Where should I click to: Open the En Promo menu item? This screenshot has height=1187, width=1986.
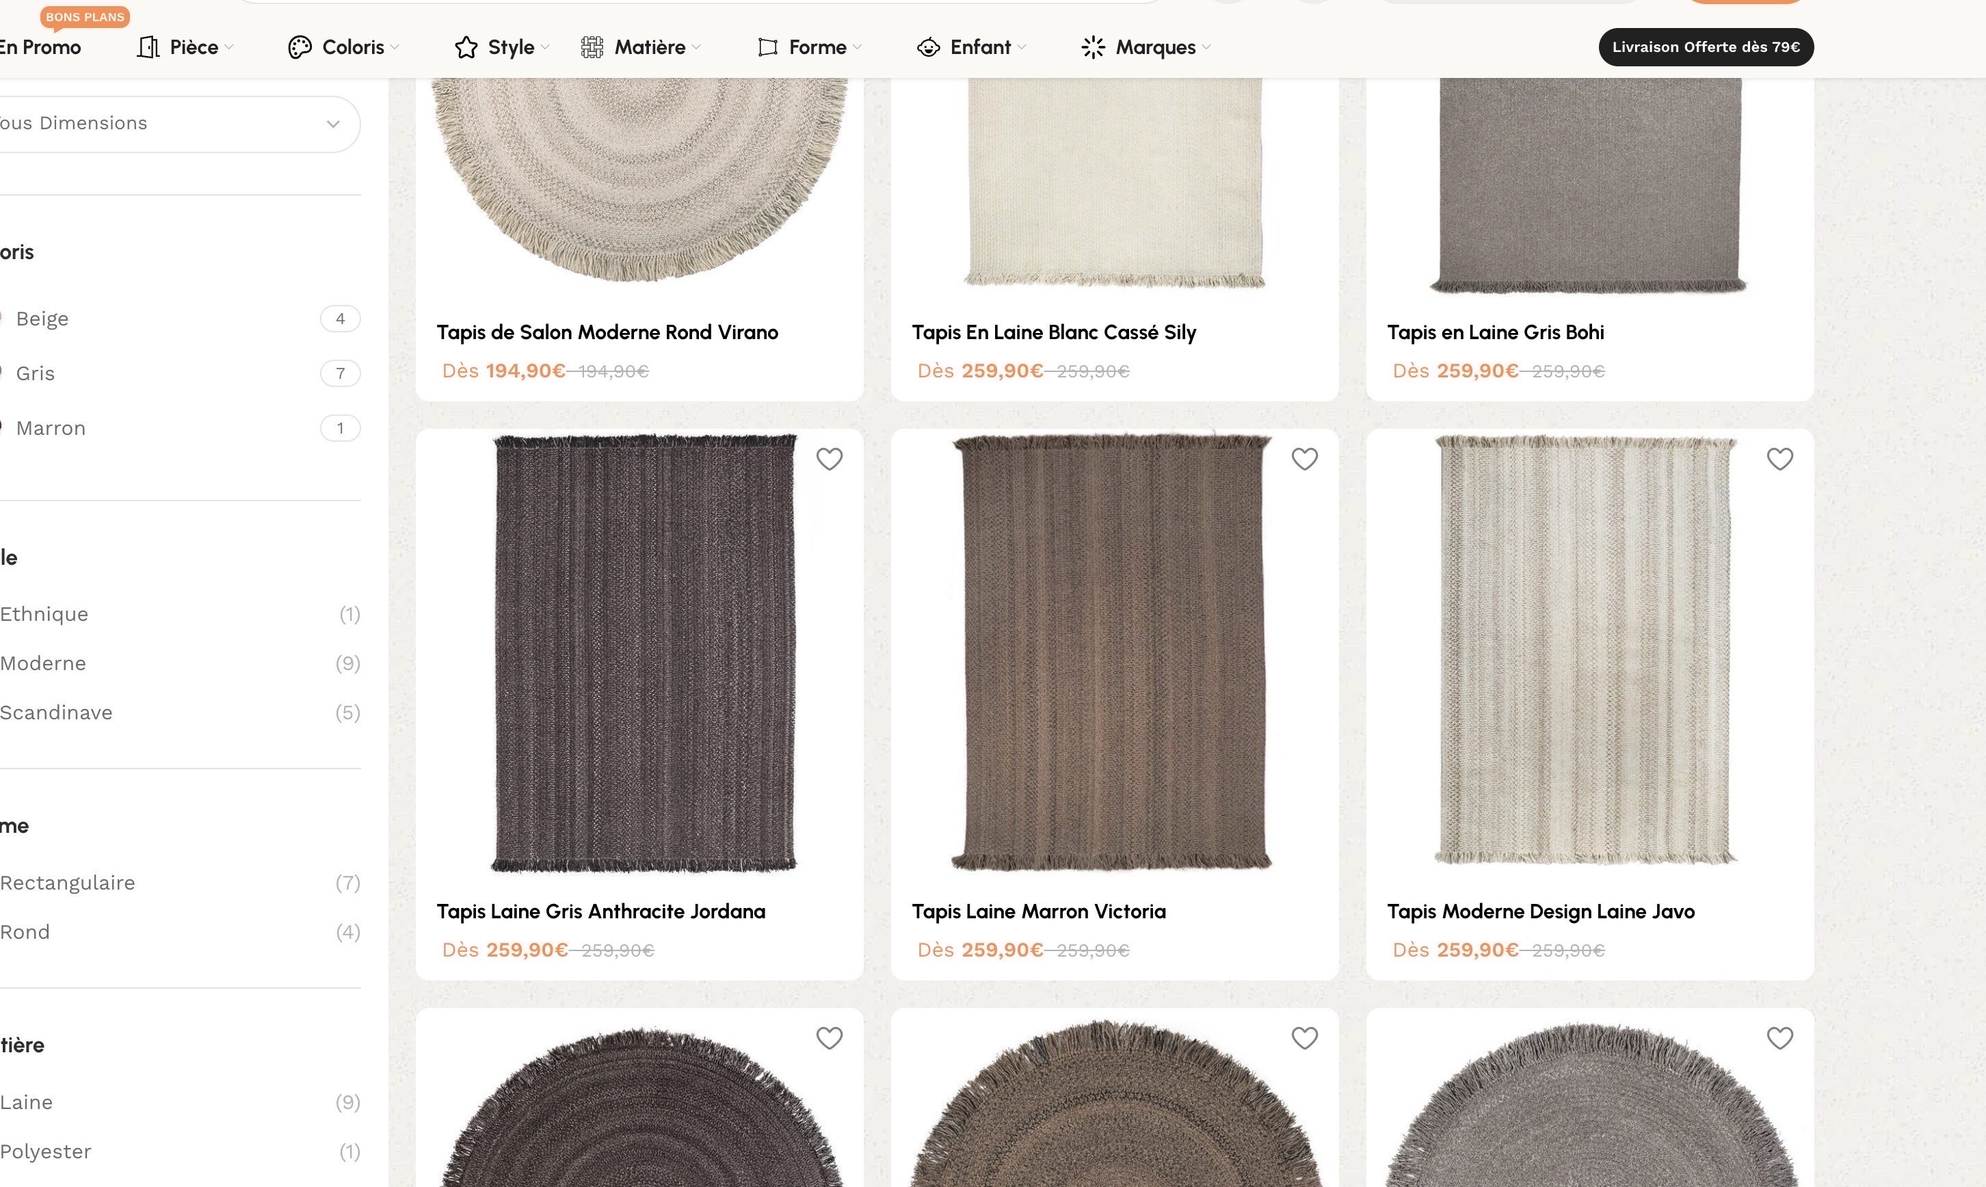click(x=42, y=47)
